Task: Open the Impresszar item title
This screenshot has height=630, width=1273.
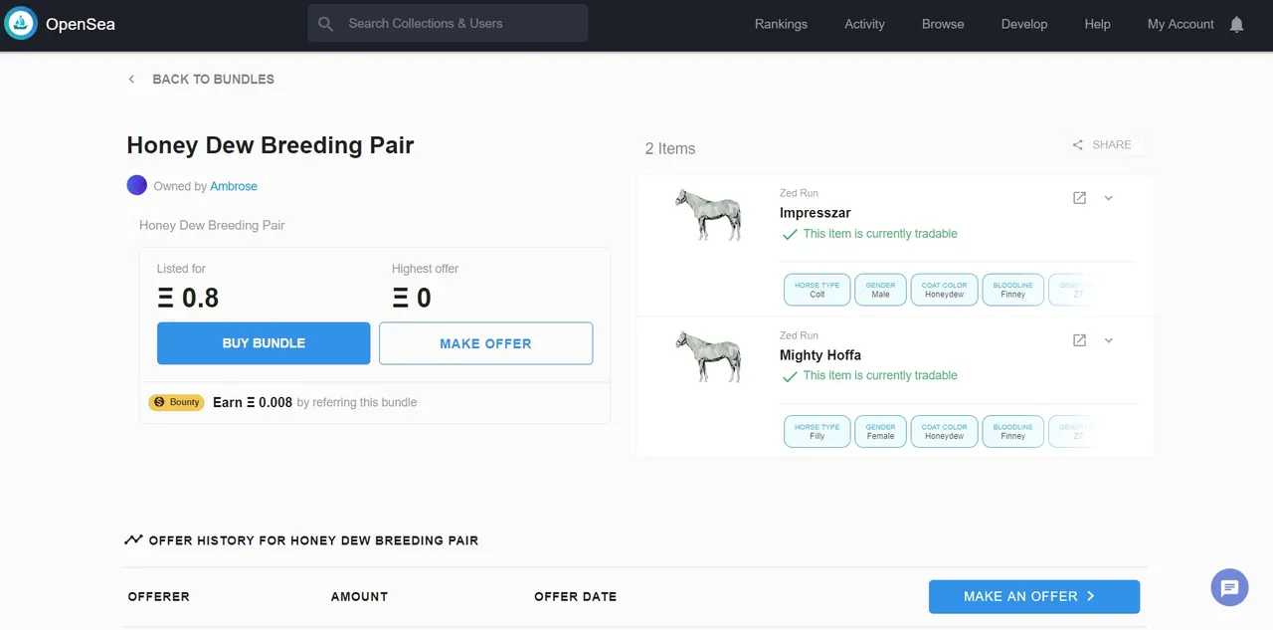Action: click(x=816, y=213)
